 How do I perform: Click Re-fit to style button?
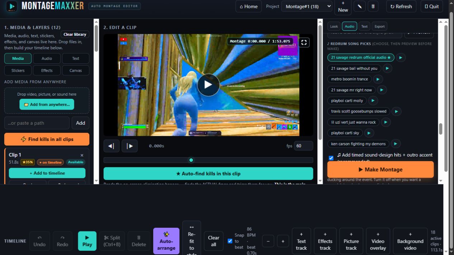click(192, 238)
